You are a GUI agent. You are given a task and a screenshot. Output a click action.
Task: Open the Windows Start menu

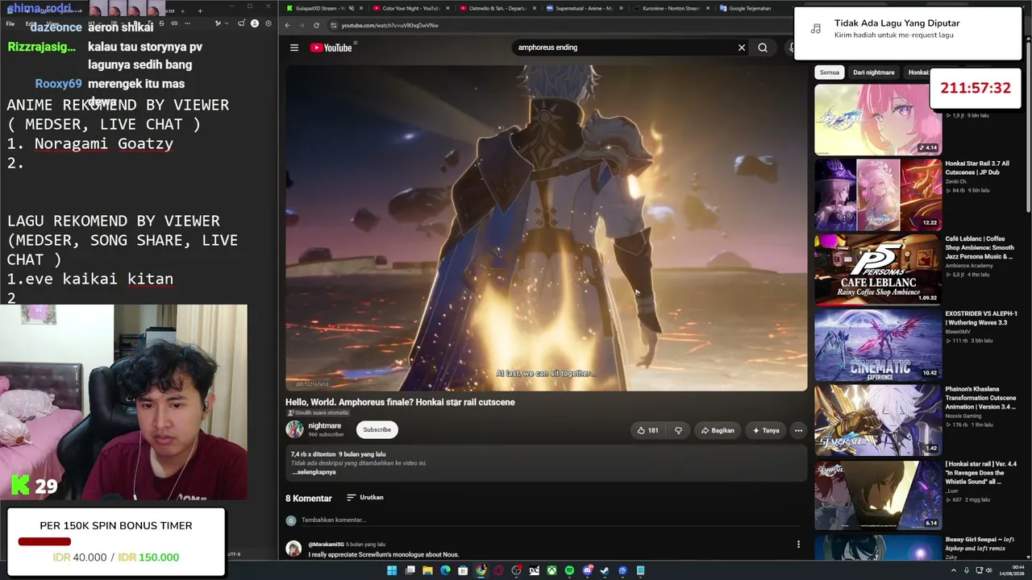tap(392, 570)
